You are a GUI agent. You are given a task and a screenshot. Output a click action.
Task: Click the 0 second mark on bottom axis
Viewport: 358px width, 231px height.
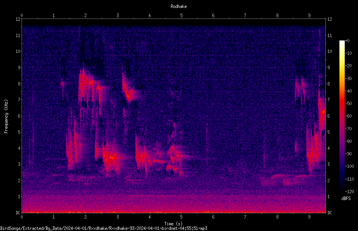[22, 217]
